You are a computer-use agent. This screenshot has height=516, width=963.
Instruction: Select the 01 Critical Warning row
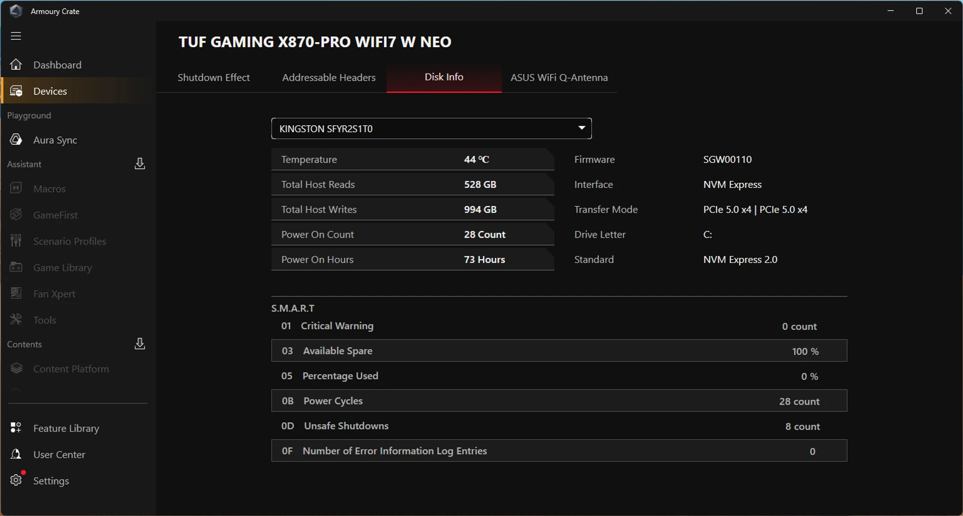[x=559, y=326]
